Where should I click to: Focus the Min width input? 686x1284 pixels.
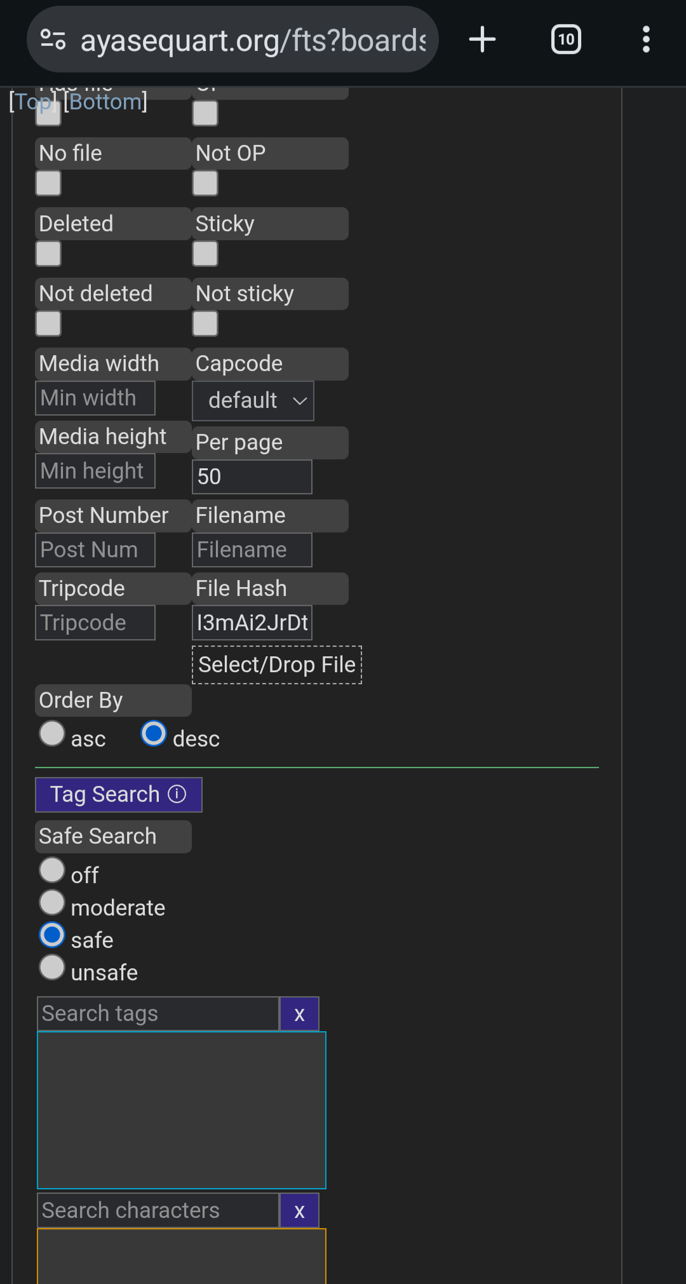click(95, 398)
